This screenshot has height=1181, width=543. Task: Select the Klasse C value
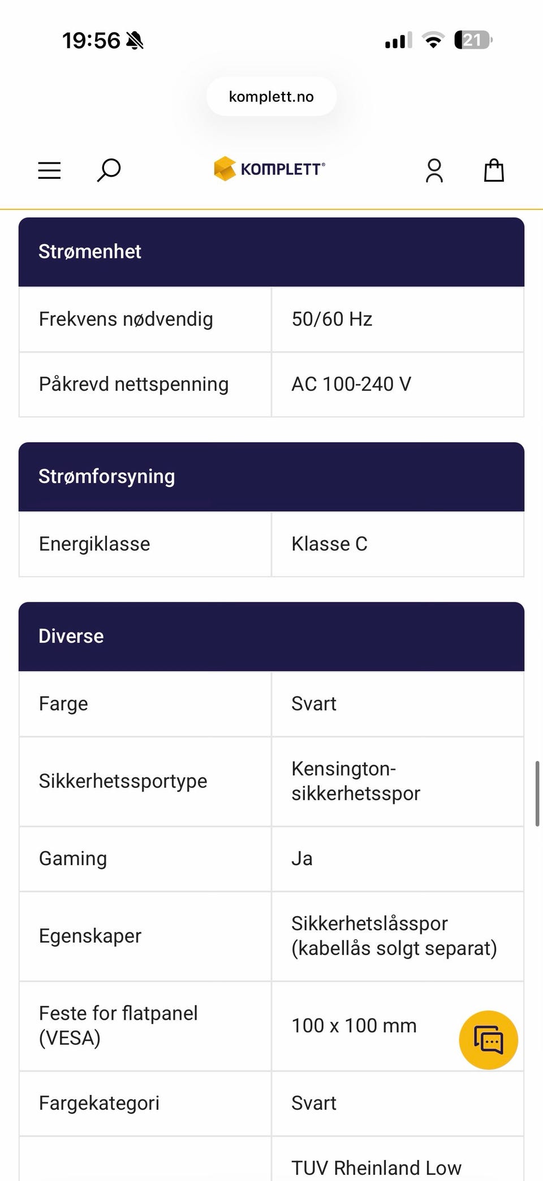[x=329, y=544]
